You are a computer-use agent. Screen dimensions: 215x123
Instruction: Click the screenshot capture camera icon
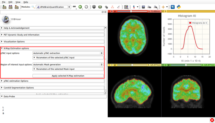[144, 7]
